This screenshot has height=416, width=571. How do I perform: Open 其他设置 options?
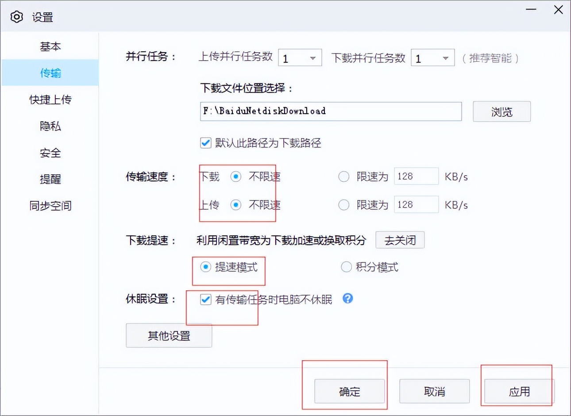169,336
